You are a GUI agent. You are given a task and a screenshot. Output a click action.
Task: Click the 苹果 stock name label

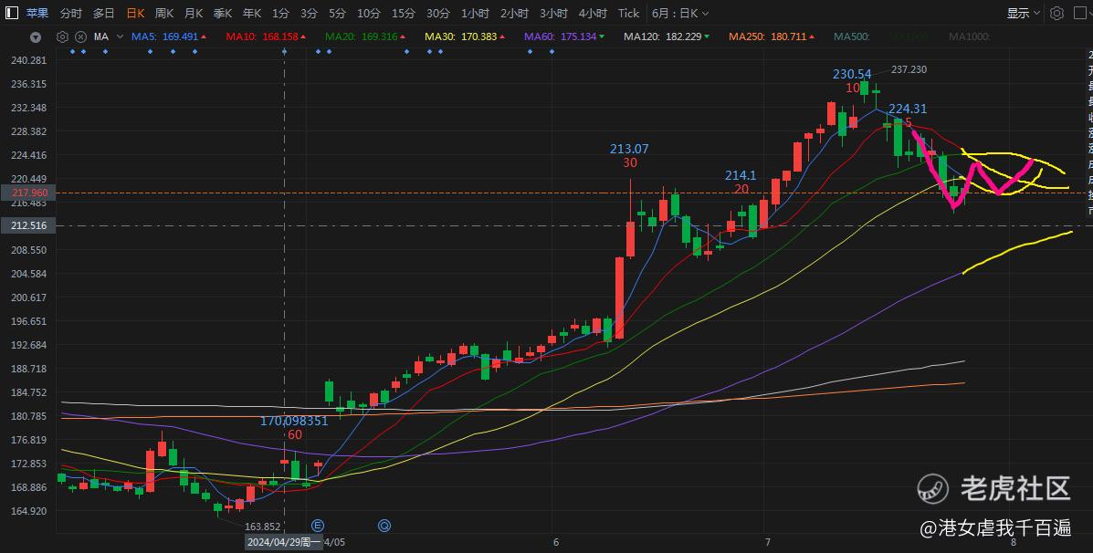(37, 14)
